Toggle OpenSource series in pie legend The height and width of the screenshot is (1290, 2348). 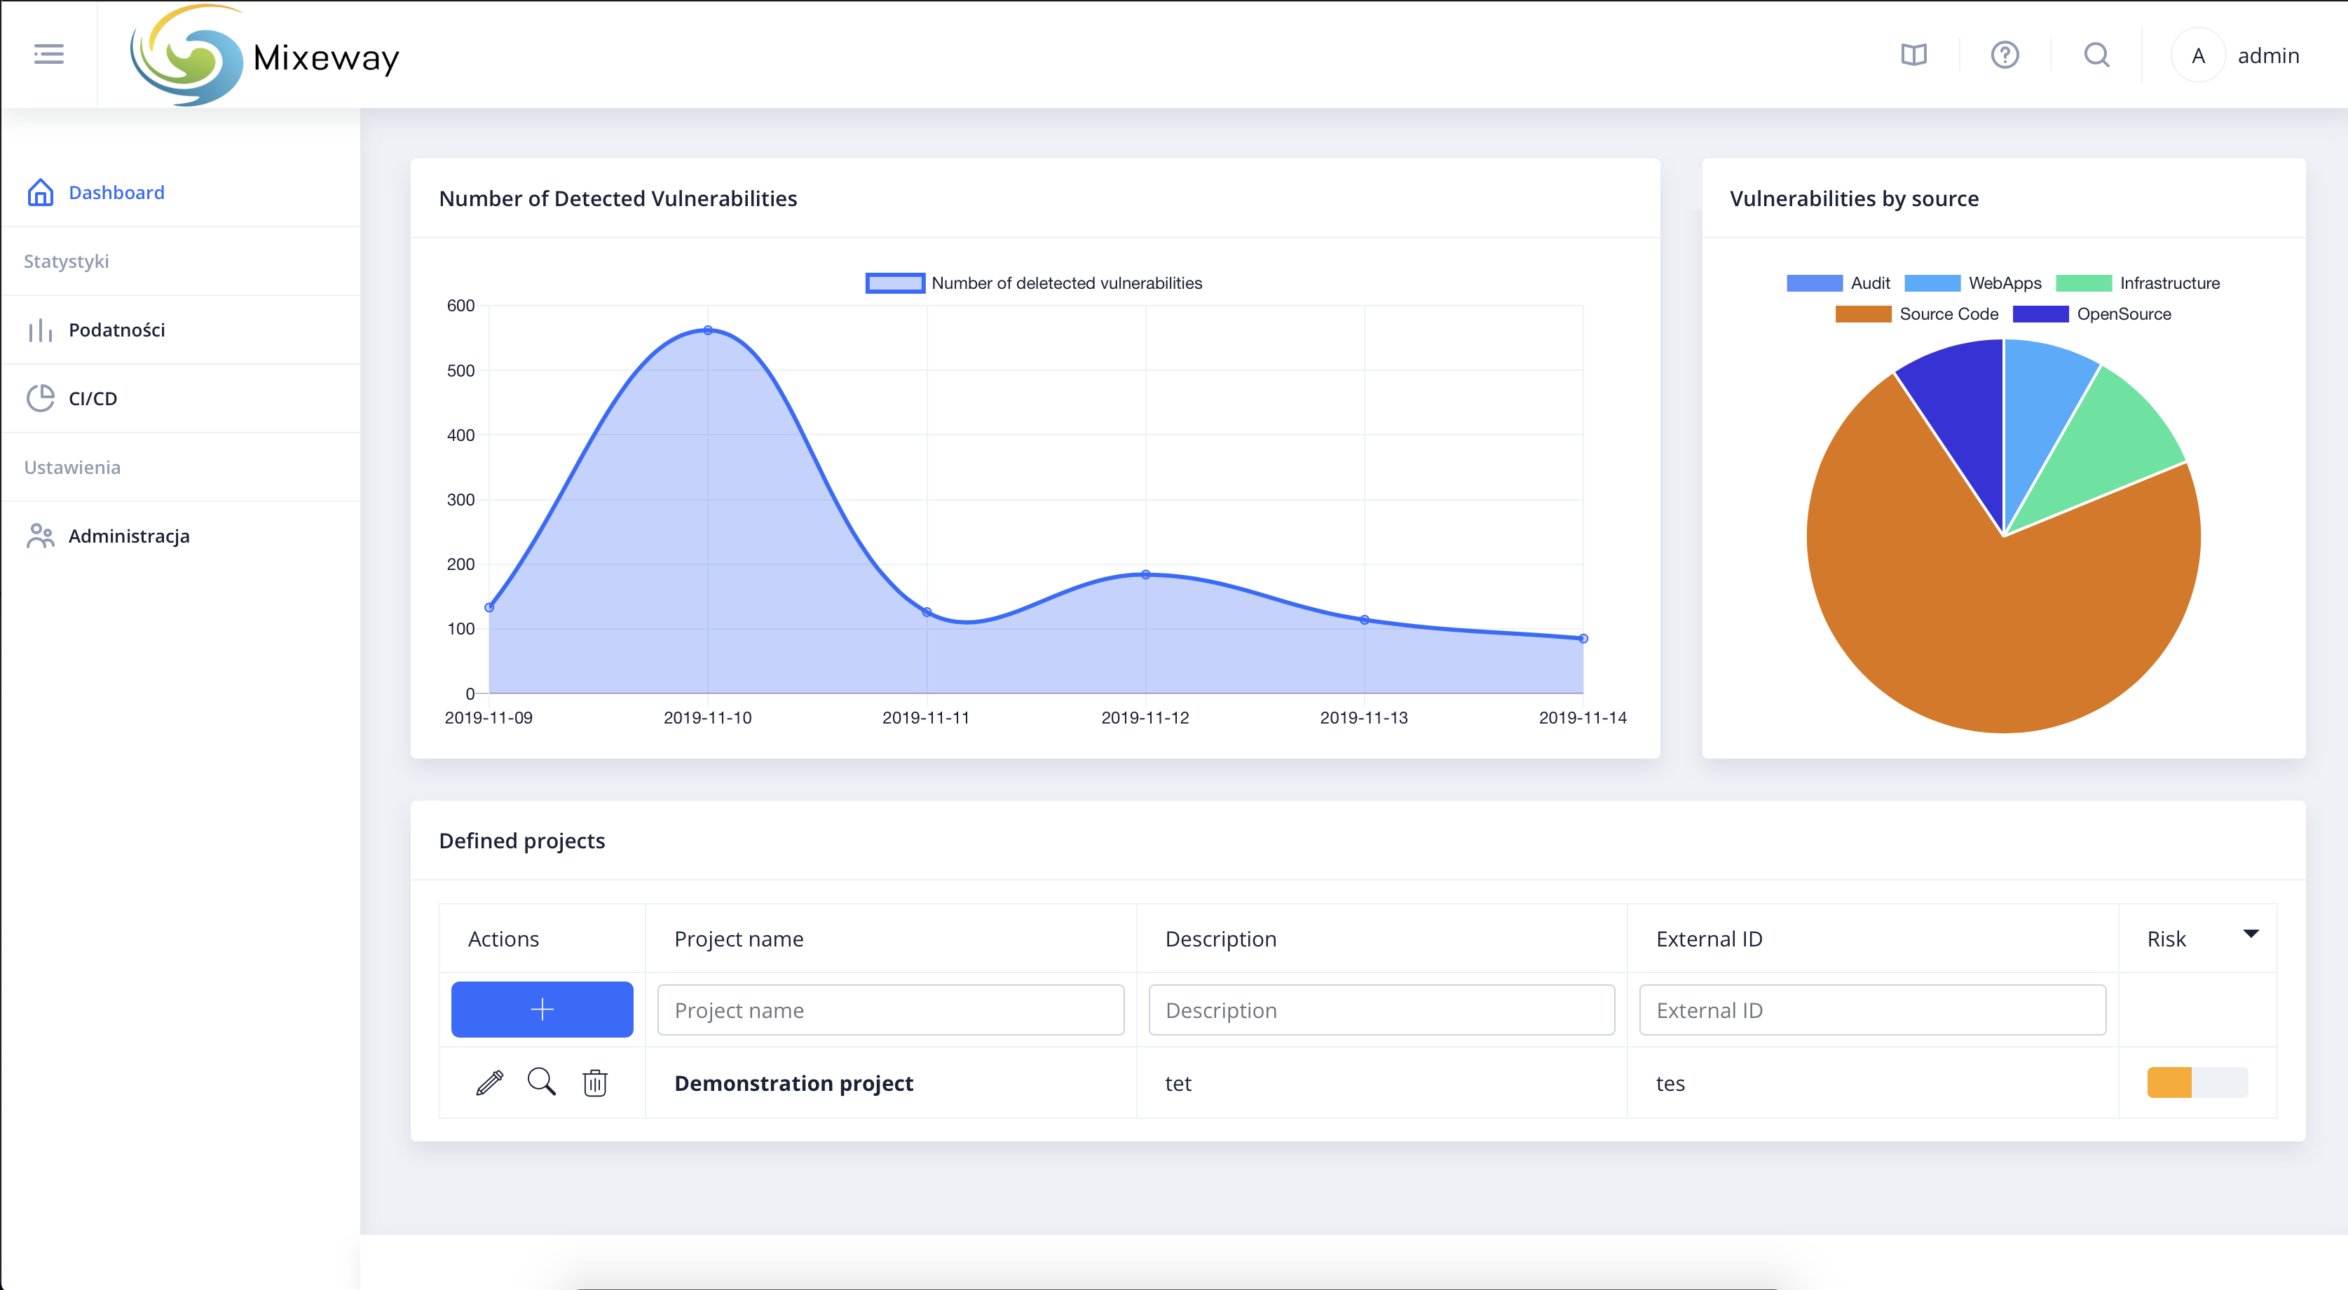(2092, 315)
